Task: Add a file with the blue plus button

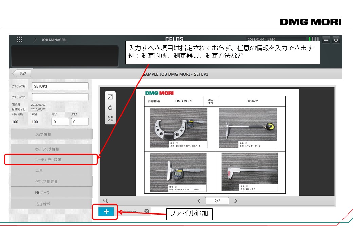Action: pyautogui.click(x=106, y=211)
